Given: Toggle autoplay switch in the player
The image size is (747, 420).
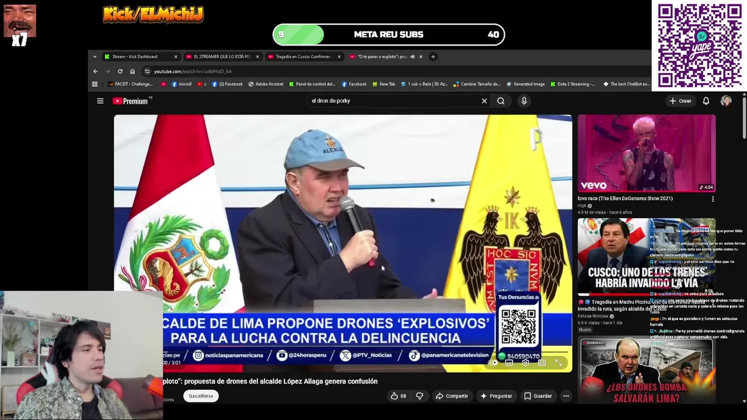Looking at the screenshot, I should tap(495, 363).
